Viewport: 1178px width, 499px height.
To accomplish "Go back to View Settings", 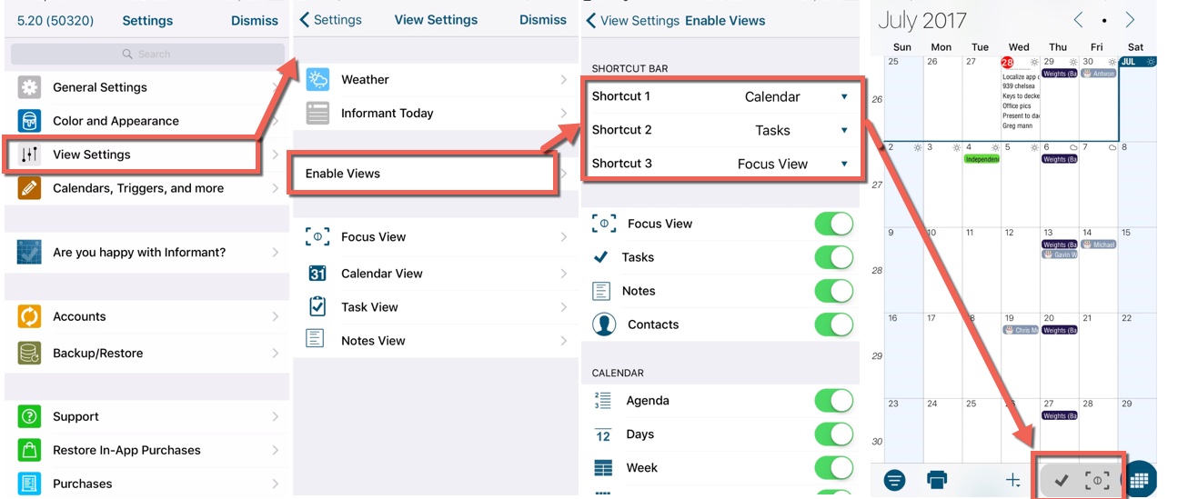I will coord(632,20).
